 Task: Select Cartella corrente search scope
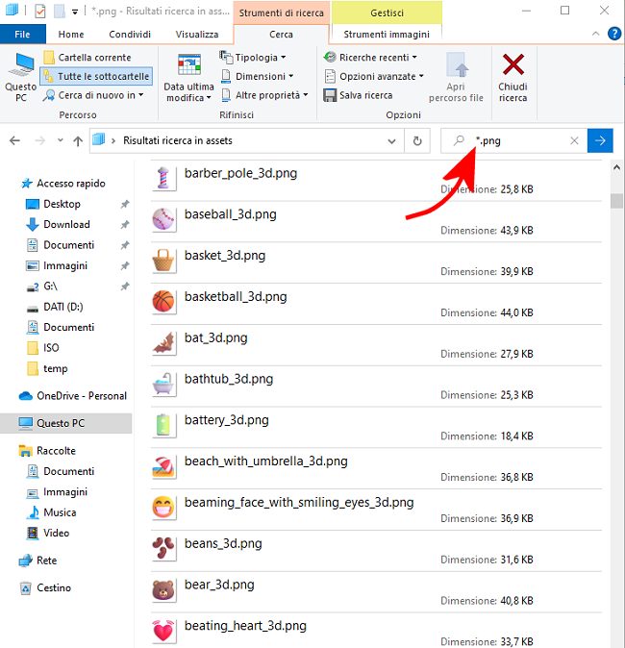click(87, 58)
